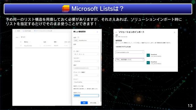
Task: Open the コネクタ dropdown showing SharePoint
Action: point(86,61)
